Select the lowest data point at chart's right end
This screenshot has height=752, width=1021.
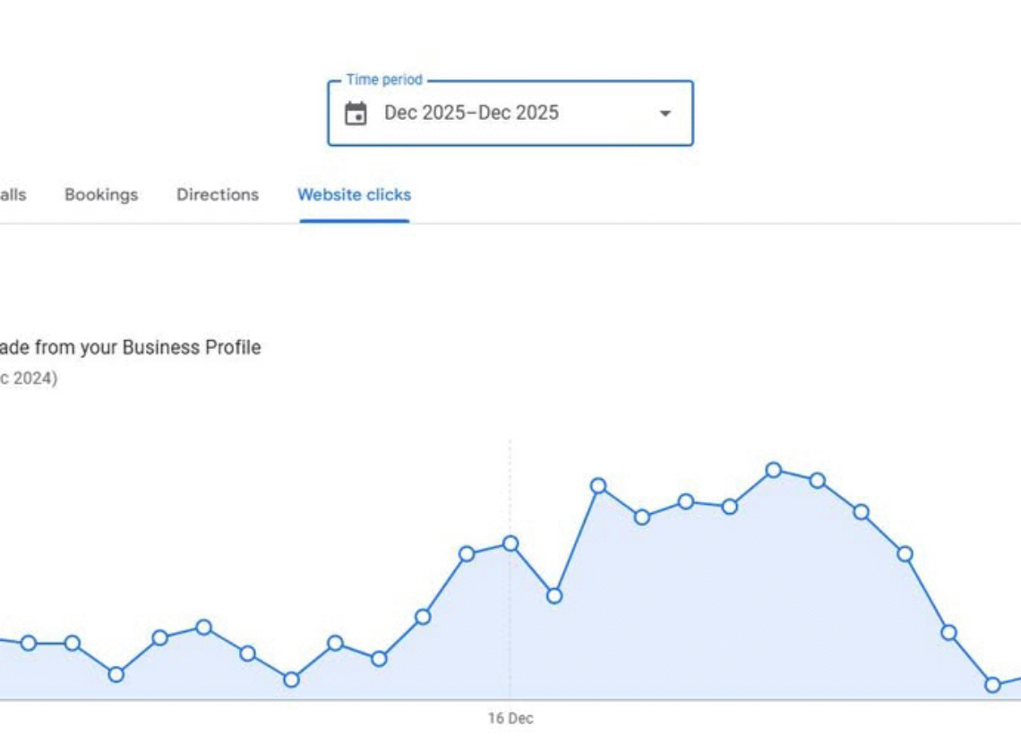pos(992,685)
